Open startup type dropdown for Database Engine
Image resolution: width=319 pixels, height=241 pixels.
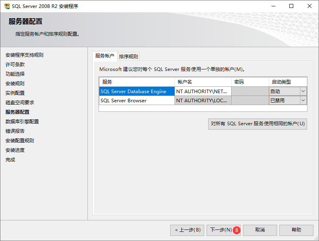(x=303, y=91)
